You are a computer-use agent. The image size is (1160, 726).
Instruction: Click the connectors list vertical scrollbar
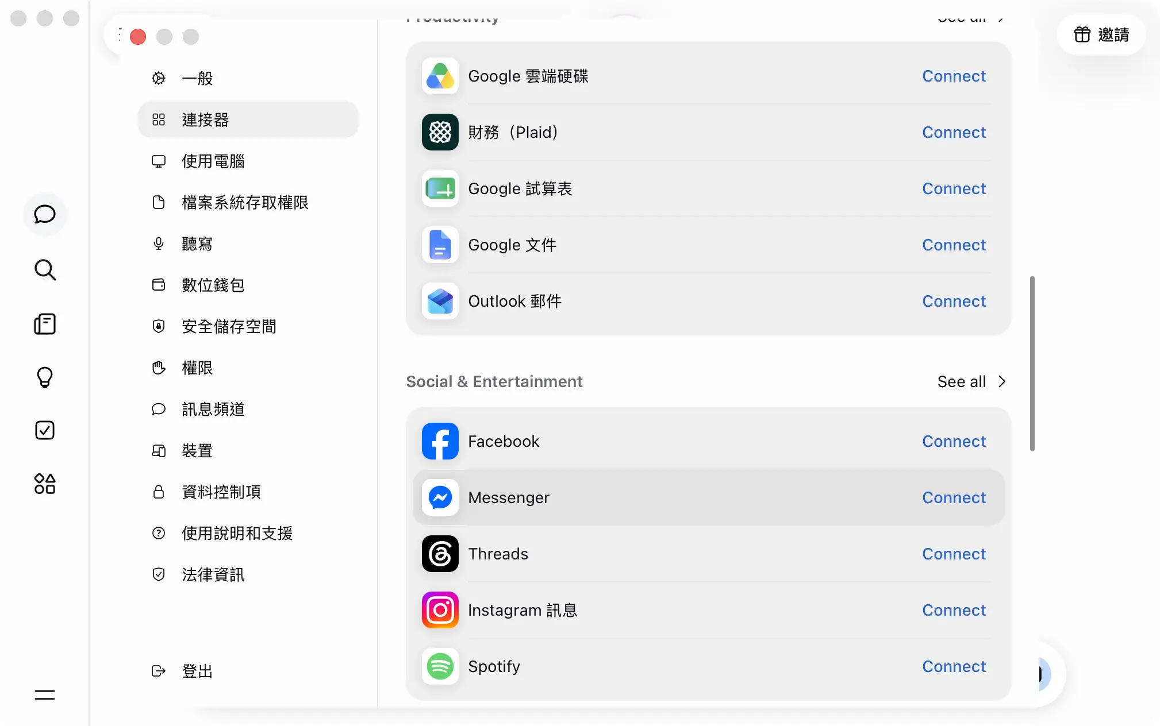(1032, 364)
